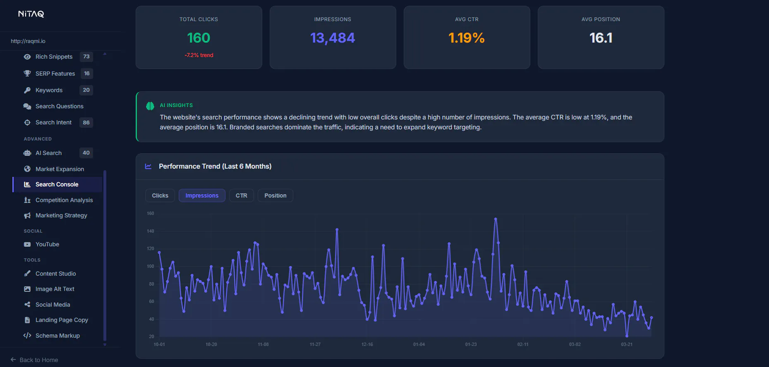Screen dimensions: 769x367
Task: Click the Keywords 20 badge
Action: 86,90
